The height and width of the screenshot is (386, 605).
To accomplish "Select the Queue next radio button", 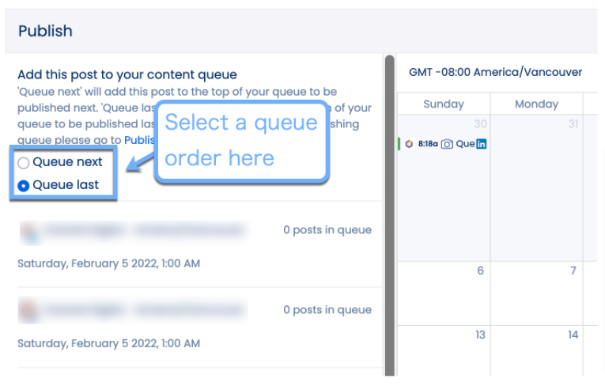I will click(x=24, y=162).
